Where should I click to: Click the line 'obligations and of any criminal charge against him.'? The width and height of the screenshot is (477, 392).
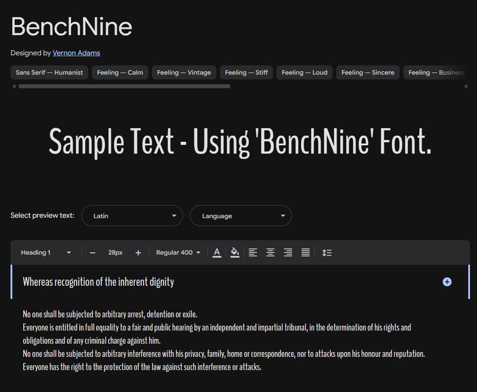pos(92,341)
